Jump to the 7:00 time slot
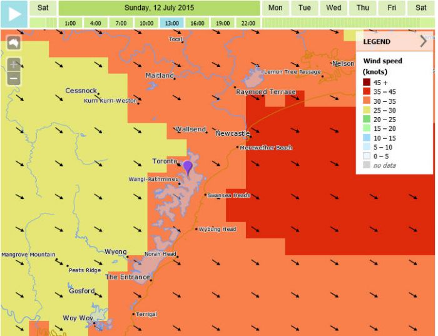Viewport: 438px width, 336px height. (x=121, y=23)
